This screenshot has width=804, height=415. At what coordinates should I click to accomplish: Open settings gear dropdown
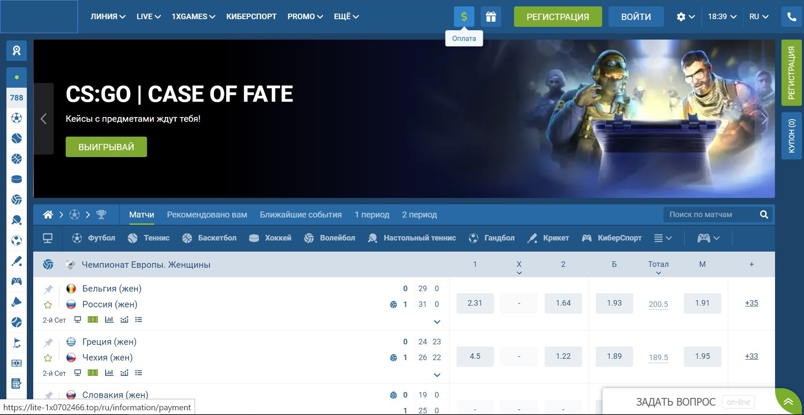pos(686,17)
